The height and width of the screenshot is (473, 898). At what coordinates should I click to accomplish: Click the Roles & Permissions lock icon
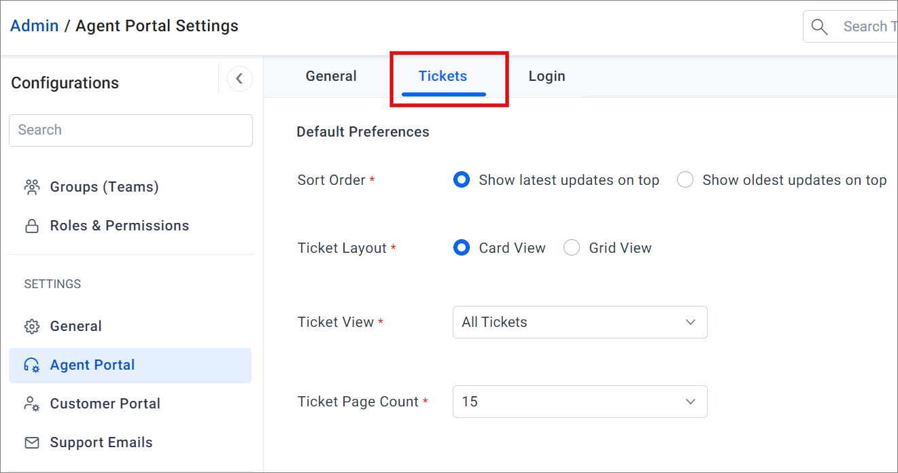coord(32,226)
